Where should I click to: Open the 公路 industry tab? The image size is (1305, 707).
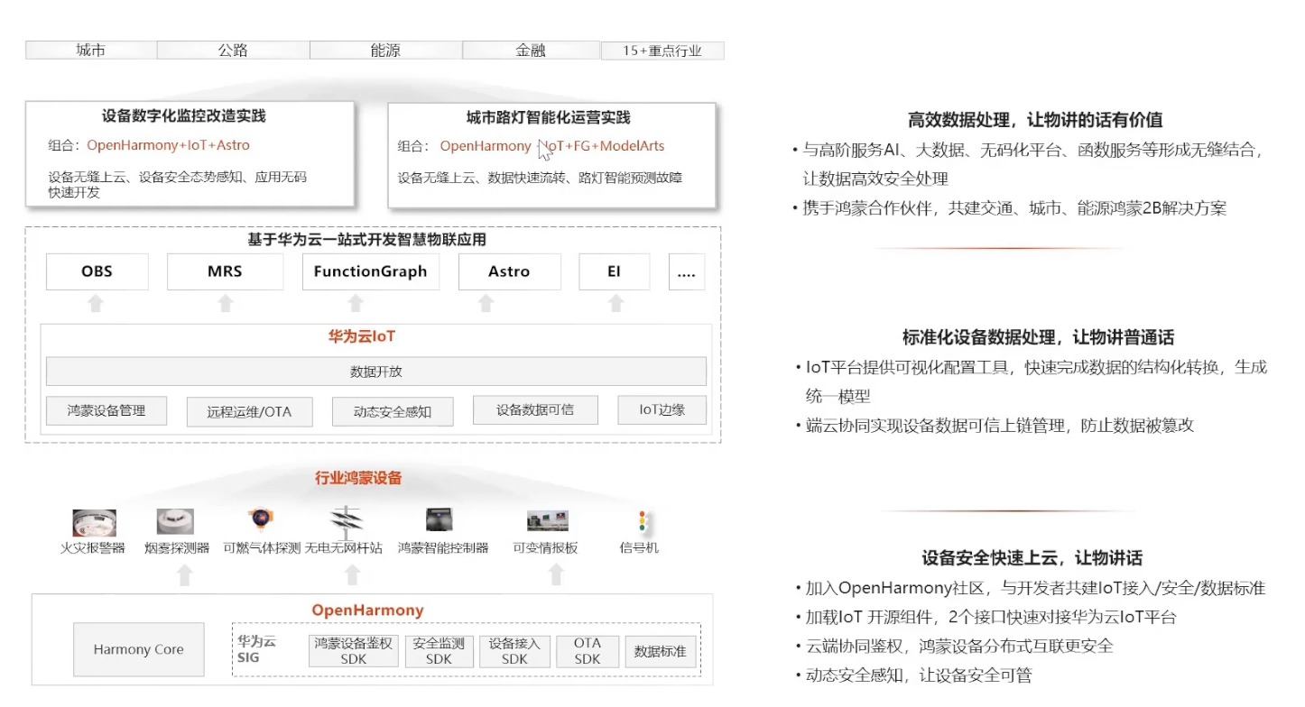pyautogui.click(x=233, y=50)
